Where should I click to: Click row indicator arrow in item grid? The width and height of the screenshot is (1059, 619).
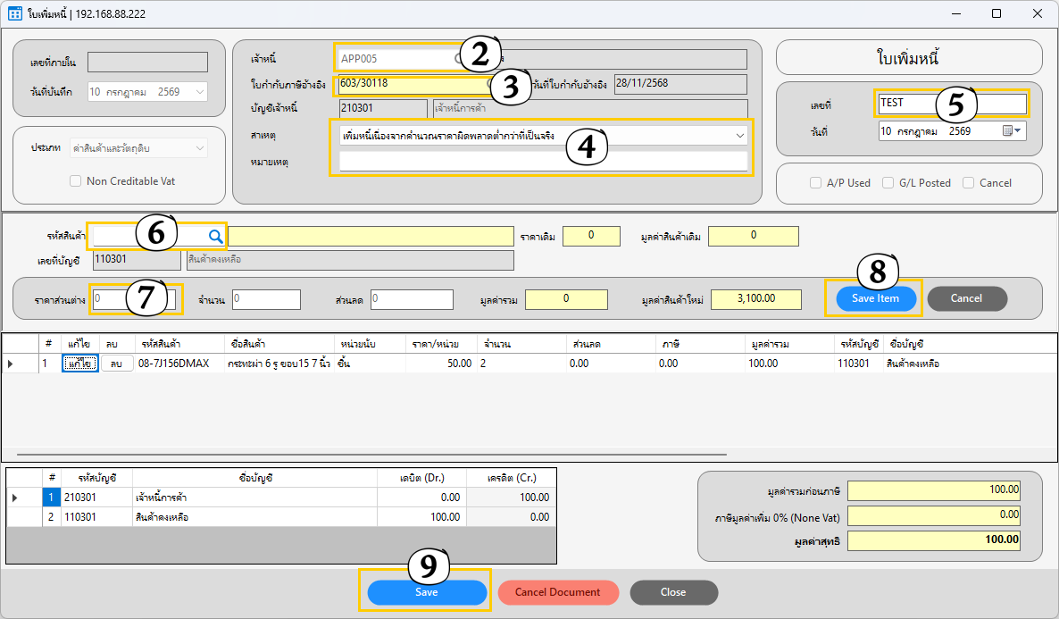coord(10,364)
